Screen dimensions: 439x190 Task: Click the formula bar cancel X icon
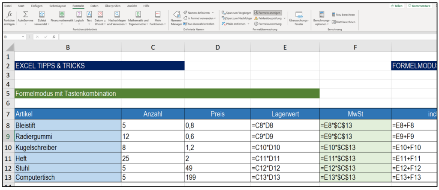click(38, 37)
